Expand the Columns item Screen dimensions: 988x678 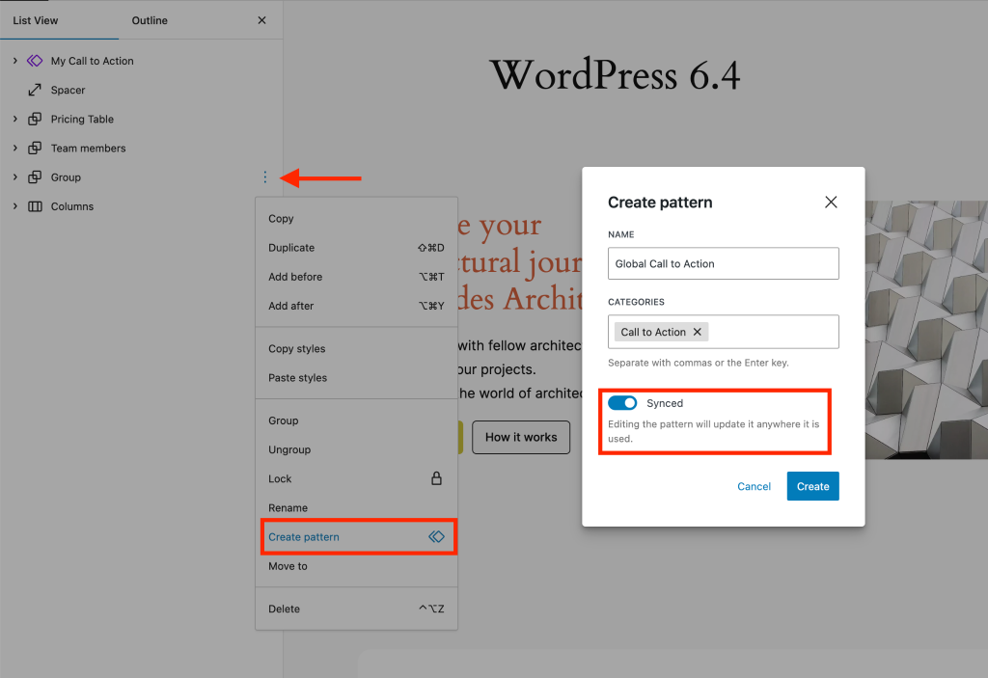15,206
